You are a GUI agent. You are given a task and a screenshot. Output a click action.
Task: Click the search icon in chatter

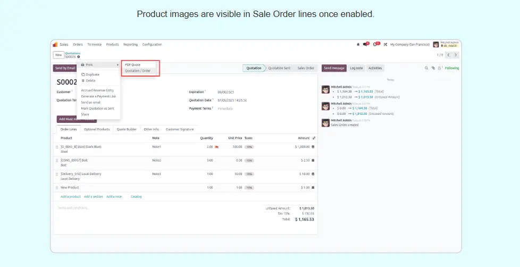click(426, 68)
